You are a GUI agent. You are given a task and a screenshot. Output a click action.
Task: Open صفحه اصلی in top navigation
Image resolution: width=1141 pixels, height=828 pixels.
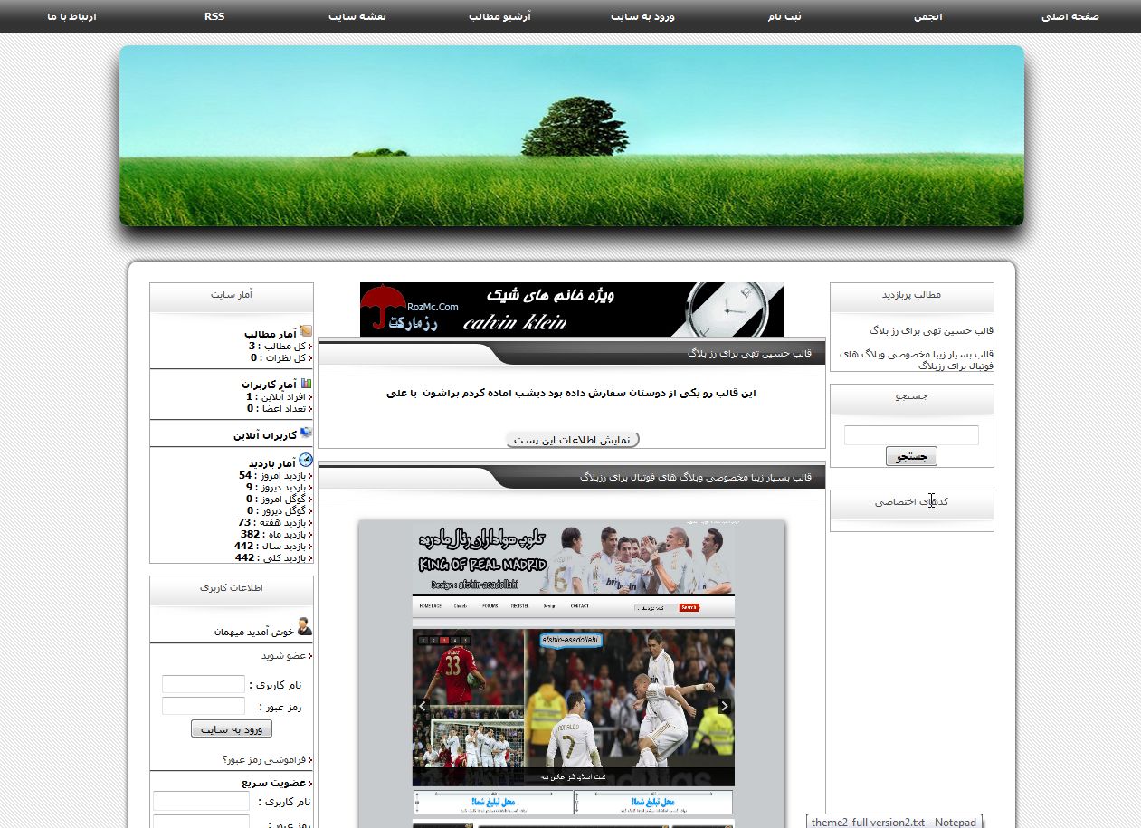[1070, 16]
